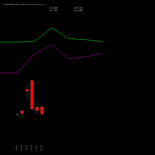Click the 24 Apr date axis label
Image resolution: width=155 pixels, height=155 pixels.
[31, 148]
